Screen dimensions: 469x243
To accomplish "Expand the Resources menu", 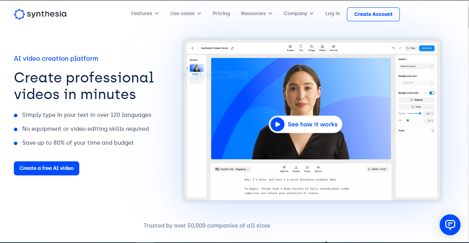I will 257,14.
